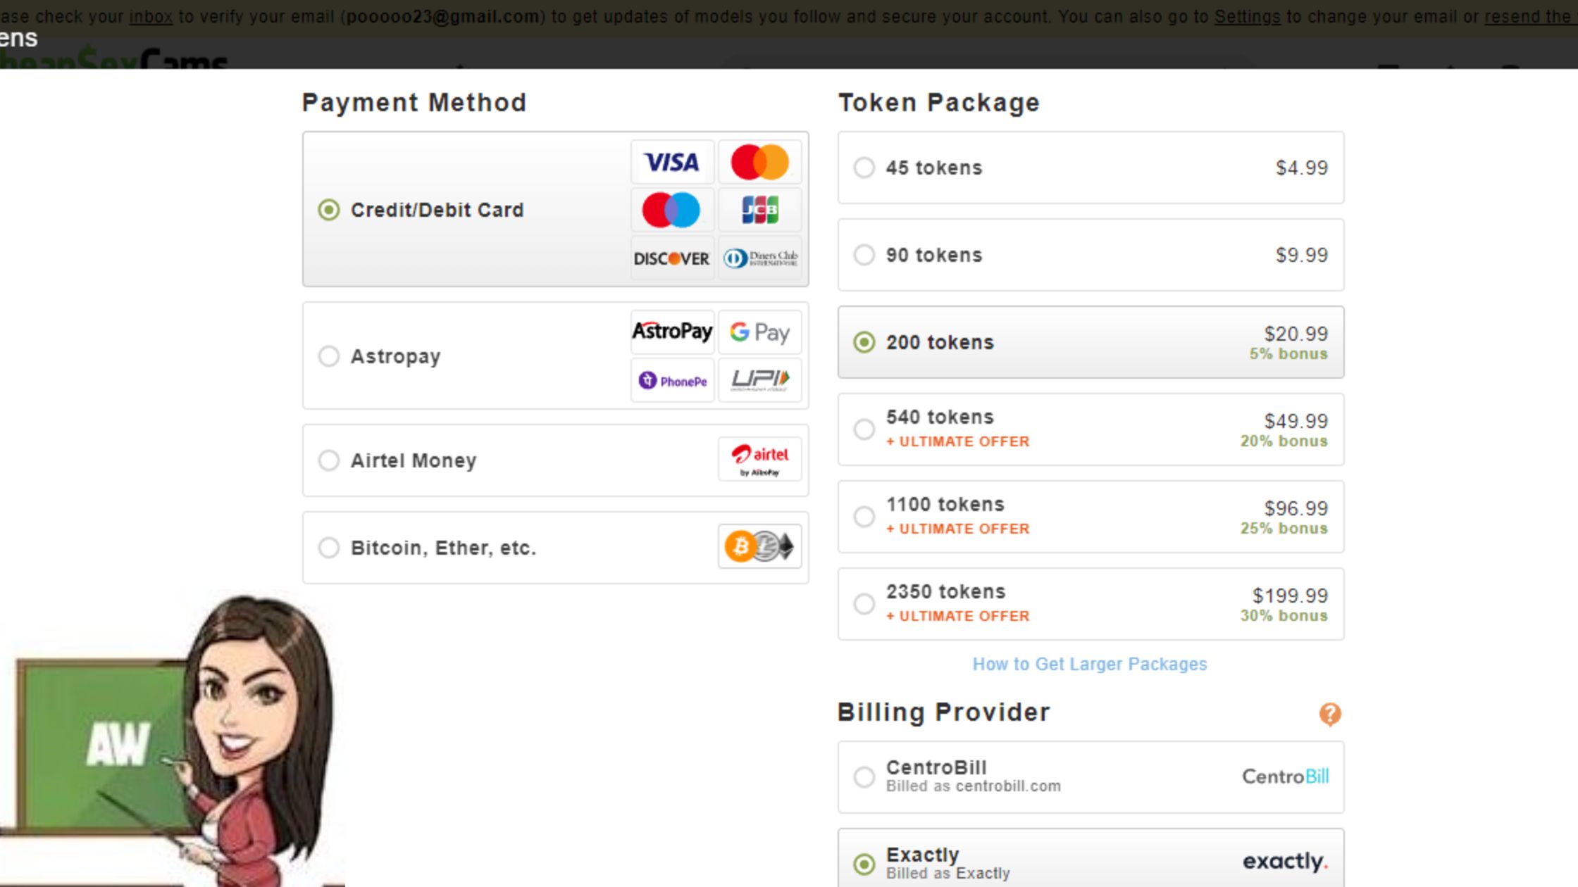Screen dimensions: 1578x887
Task: Click the AstroPay logo
Action: pyautogui.click(x=672, y=332)
